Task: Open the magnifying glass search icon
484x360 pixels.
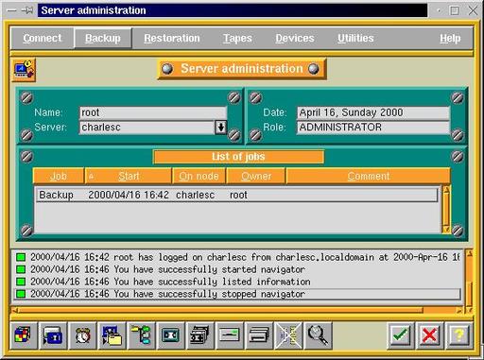Action: click(318, 335)
